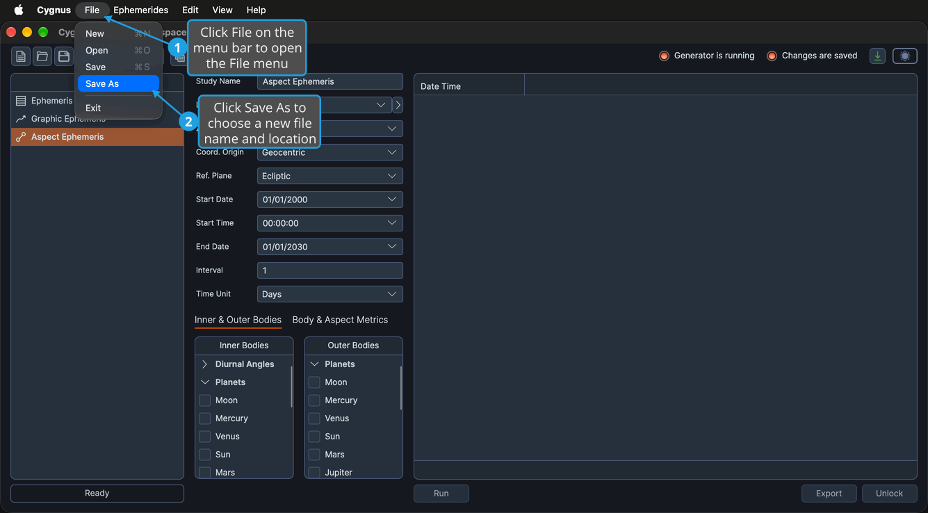Check Mars in Outer Bodies

pyautogui.click(x=314, y=455)
